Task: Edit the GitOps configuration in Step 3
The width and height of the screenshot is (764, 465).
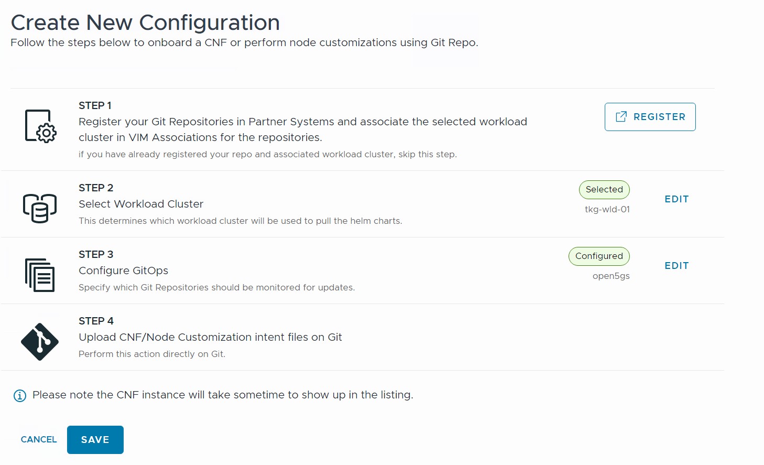Action: point(676,266)
